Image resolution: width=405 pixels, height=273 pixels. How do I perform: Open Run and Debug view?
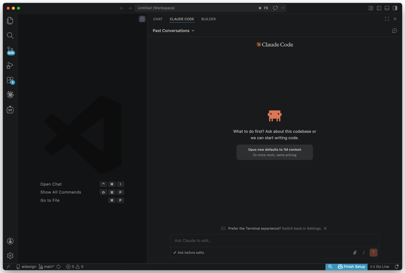[10, 65]
